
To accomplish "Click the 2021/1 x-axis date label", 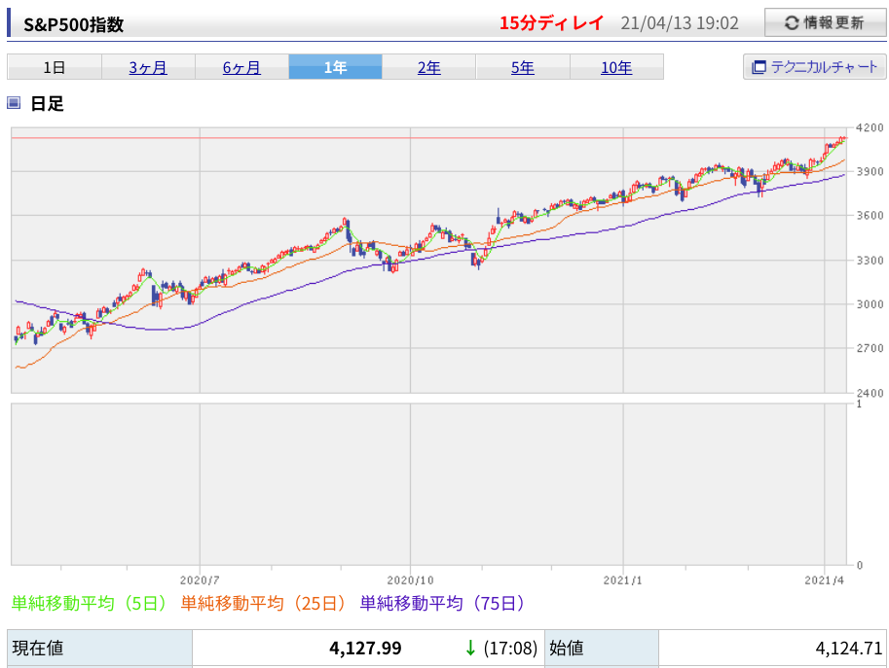I will coord(622,580).
